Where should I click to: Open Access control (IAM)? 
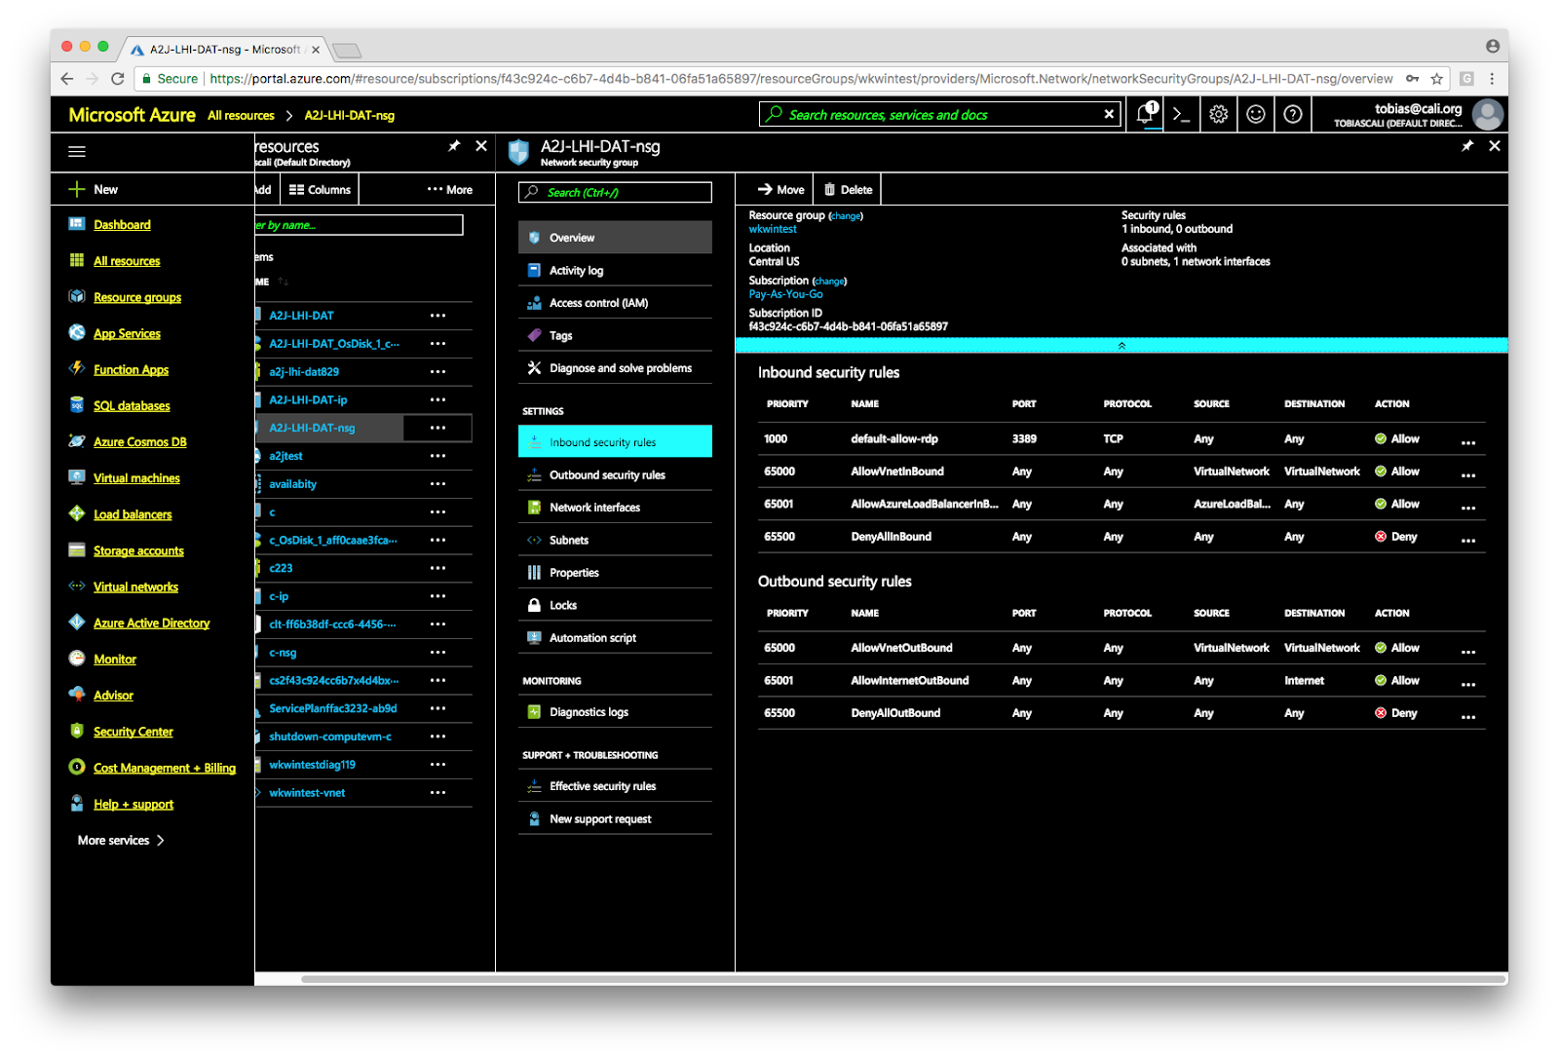(x=615, y=303)
